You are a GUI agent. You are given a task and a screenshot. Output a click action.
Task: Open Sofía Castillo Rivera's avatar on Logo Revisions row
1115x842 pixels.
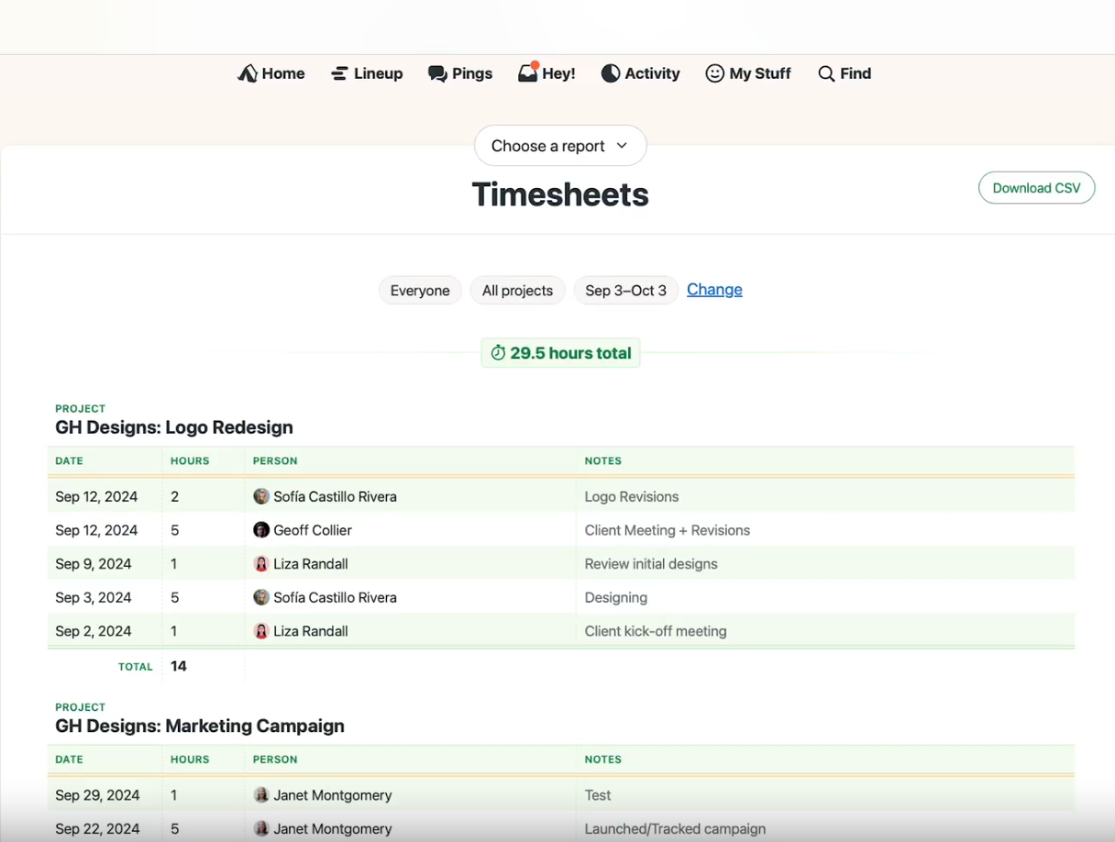pos(261,496)
